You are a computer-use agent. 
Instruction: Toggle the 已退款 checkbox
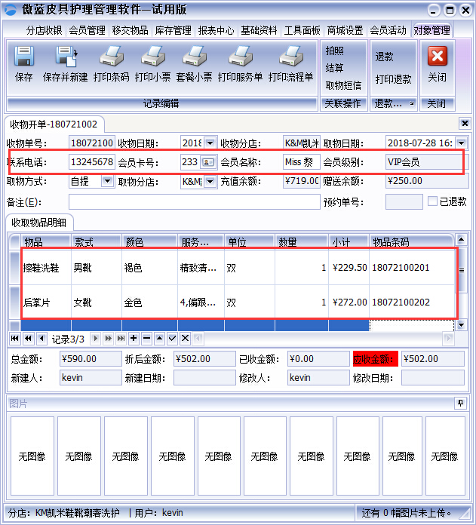pos(432,201)
